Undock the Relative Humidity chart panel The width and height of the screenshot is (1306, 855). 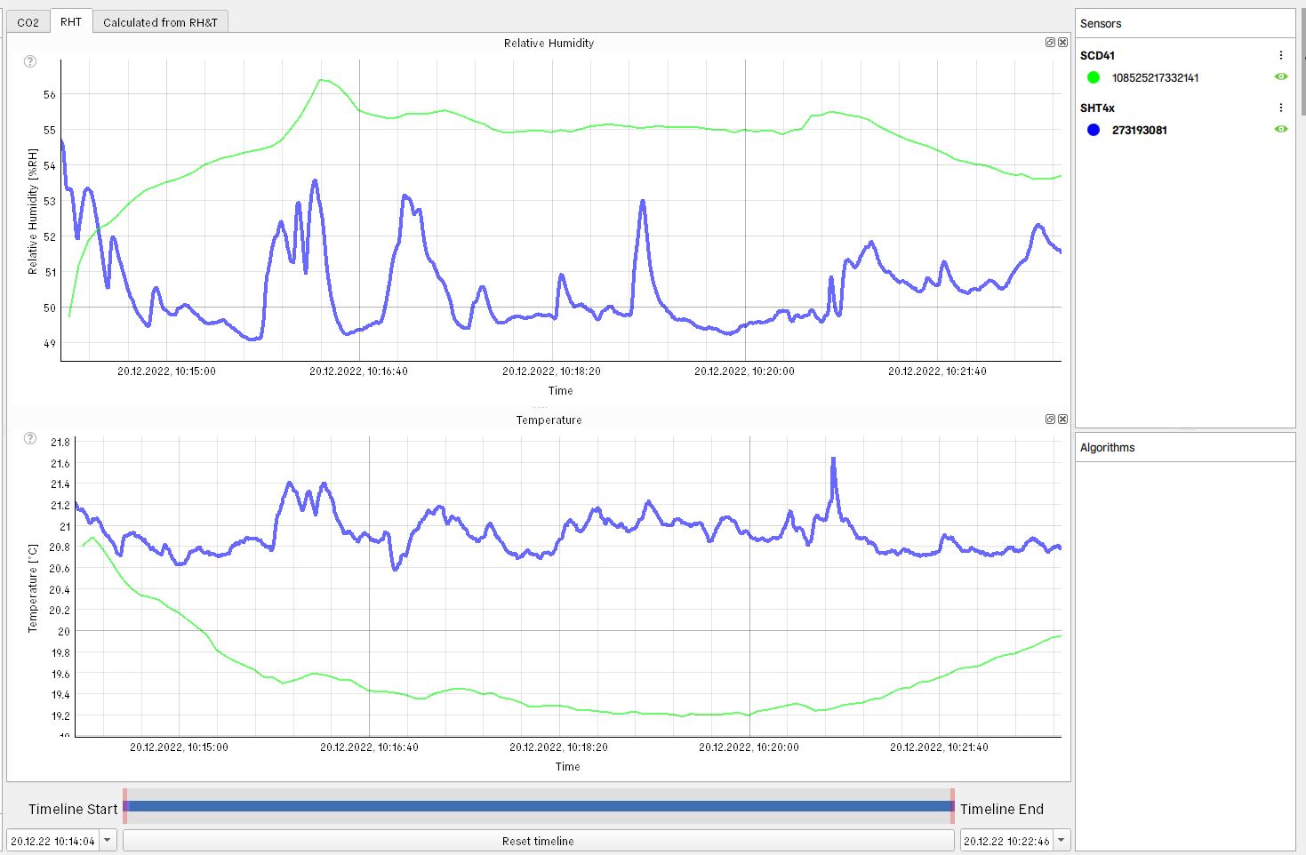(1050, 43)
